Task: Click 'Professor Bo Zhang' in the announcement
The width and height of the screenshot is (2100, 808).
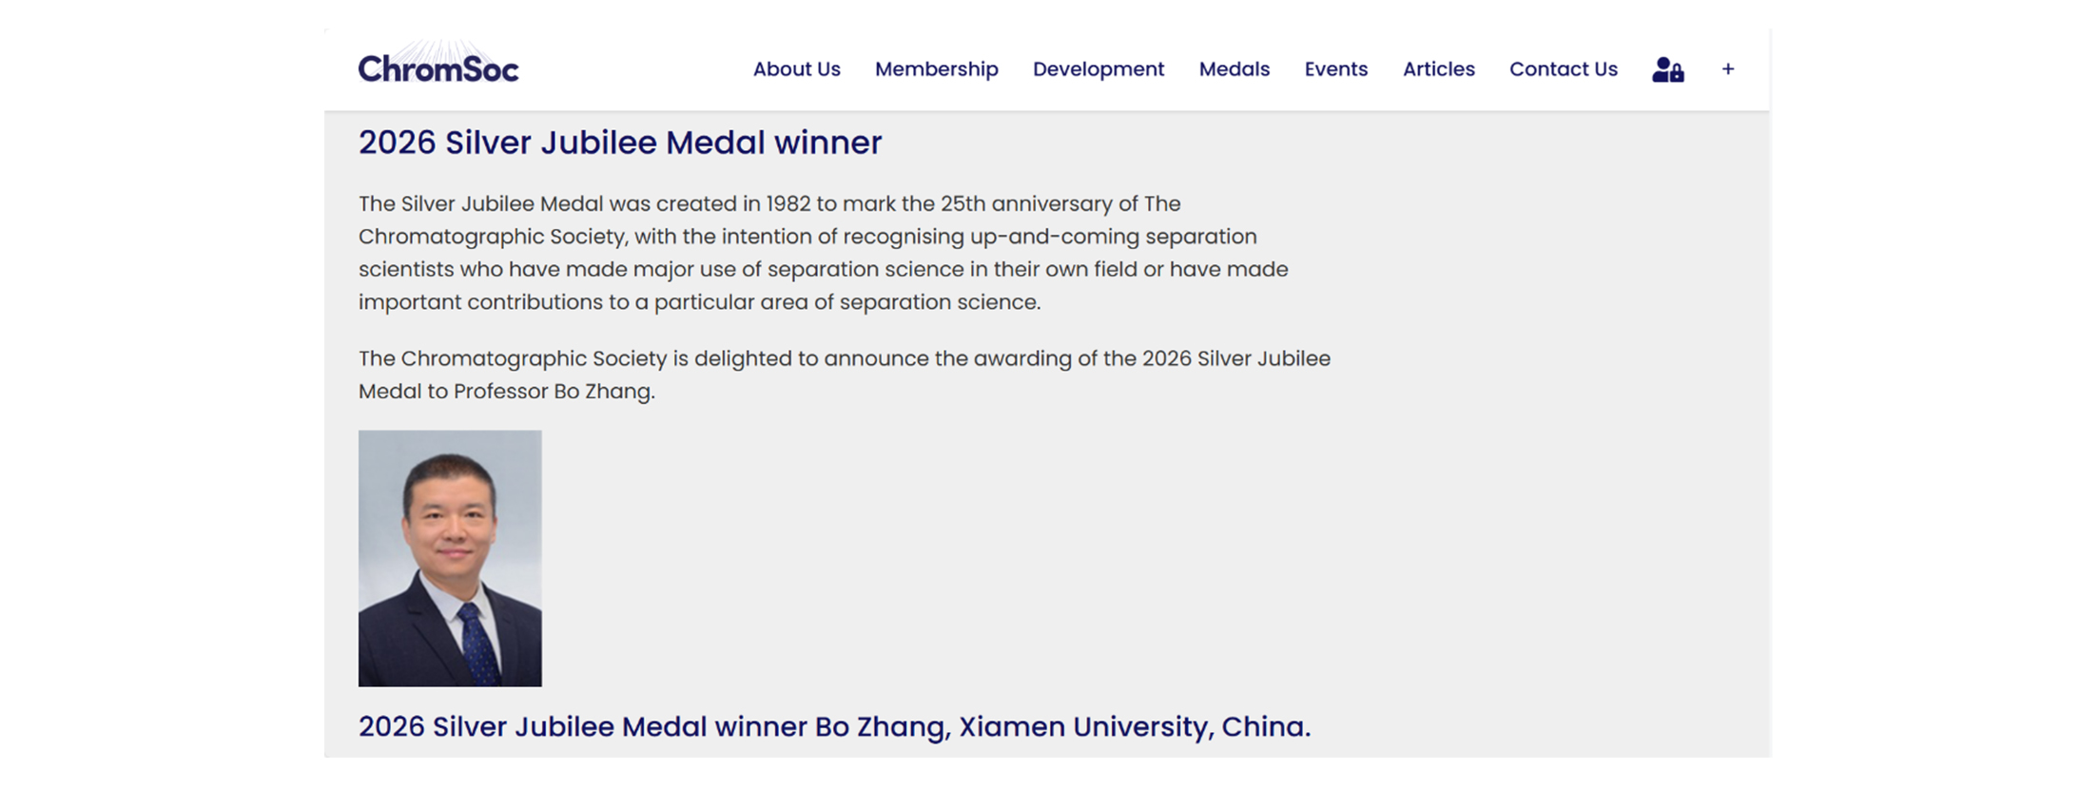Action: (553, 392)
